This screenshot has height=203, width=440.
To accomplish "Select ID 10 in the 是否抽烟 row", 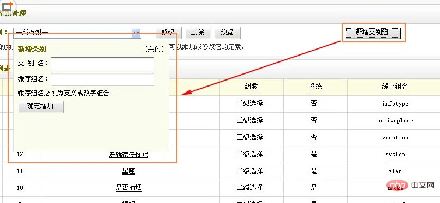I will tap(20, 188).
